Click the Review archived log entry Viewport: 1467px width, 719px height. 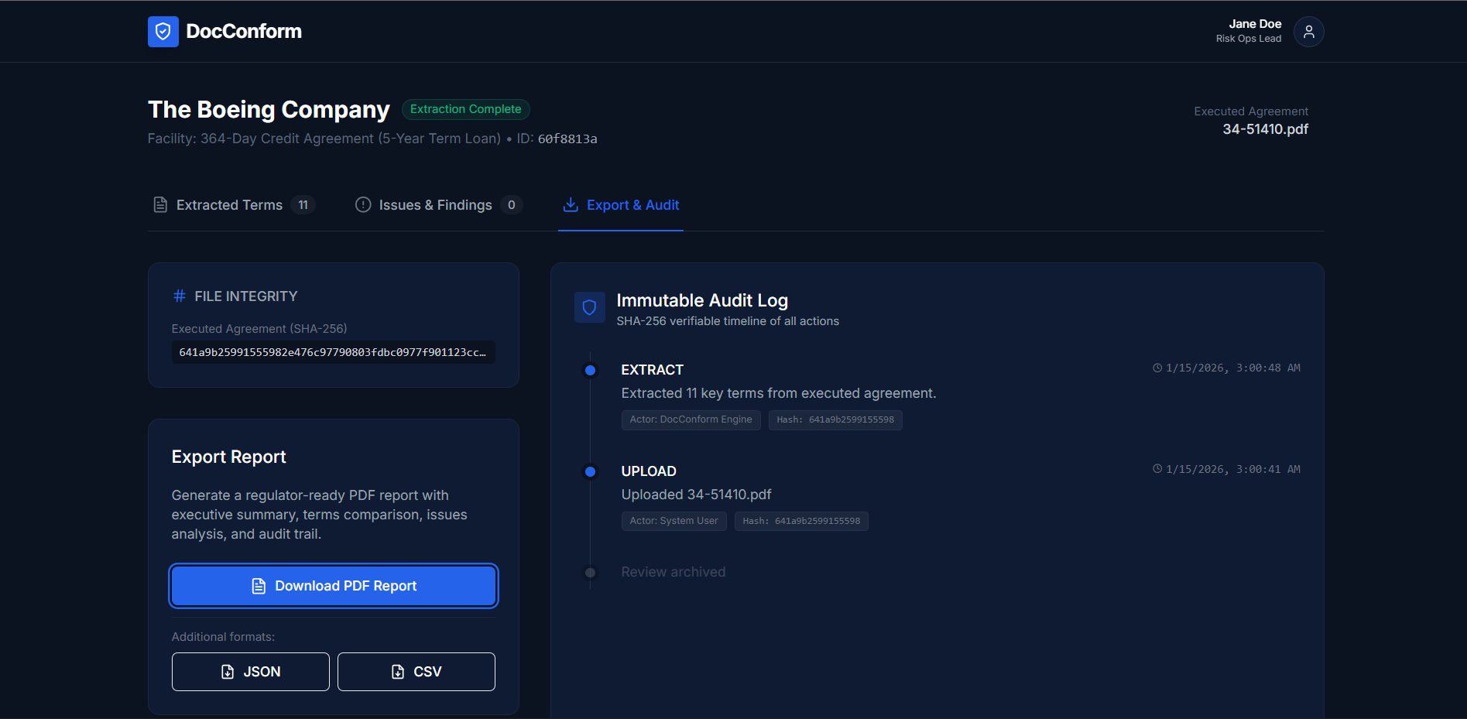click(x=674, y=572)
